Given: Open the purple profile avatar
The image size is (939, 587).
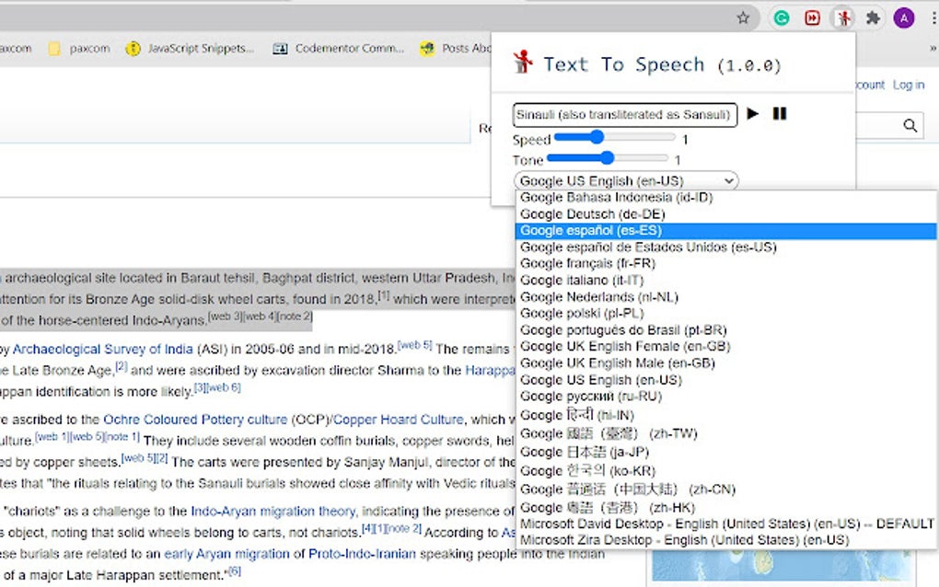Looking at the screenshot, I should tap(904, 18).
